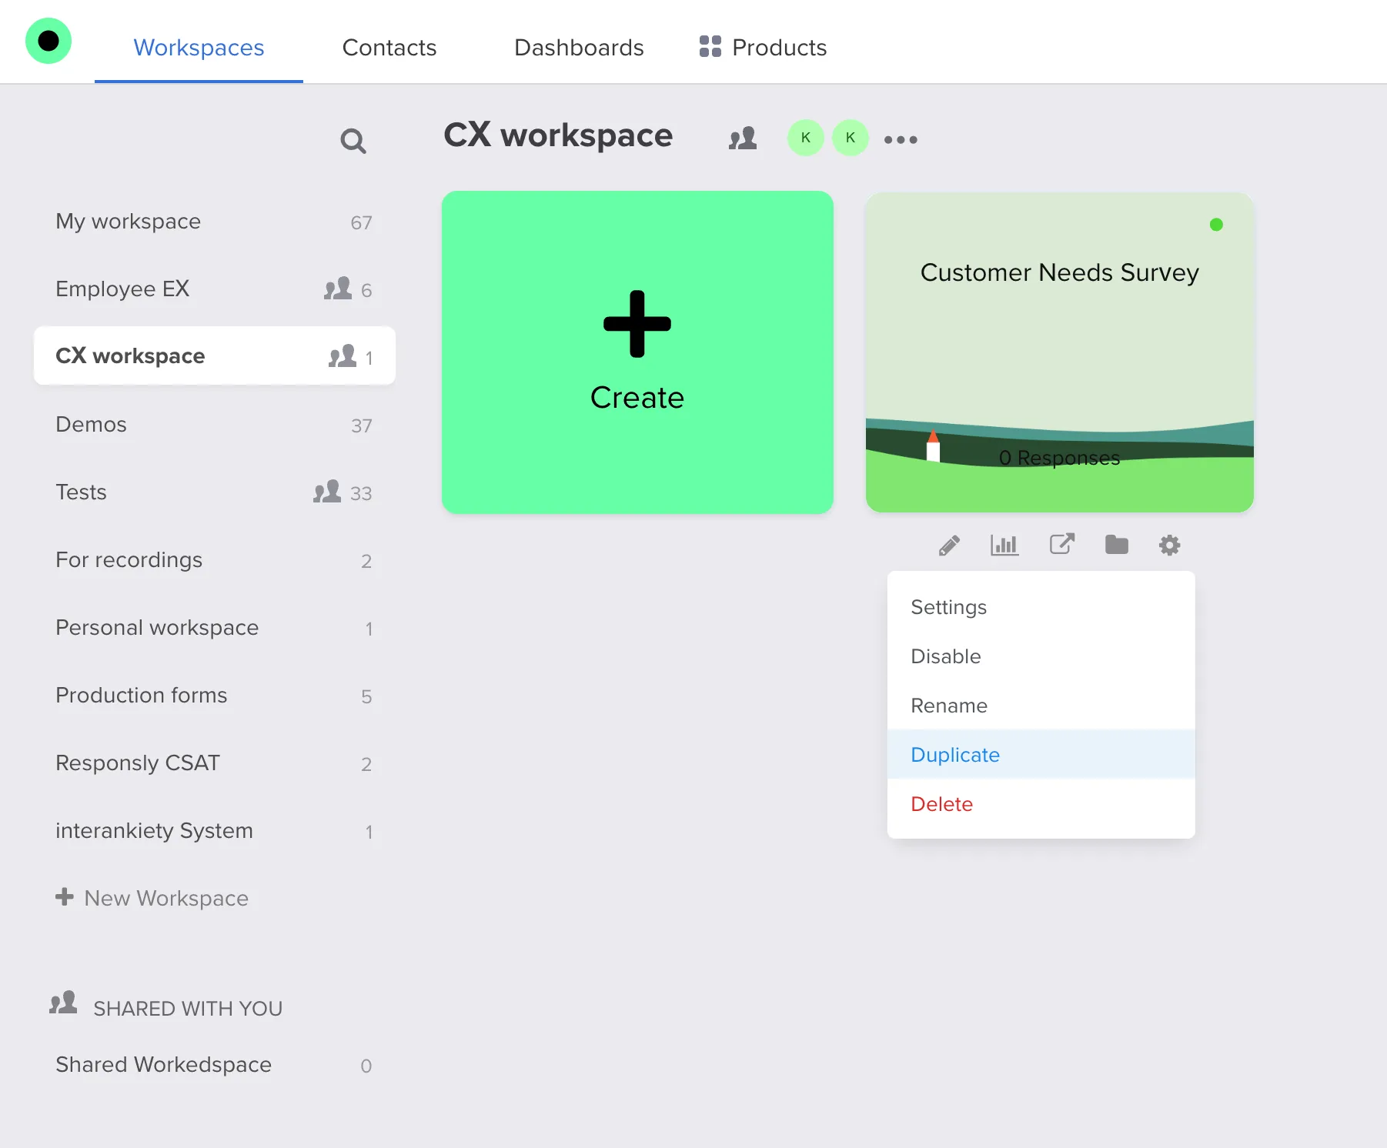The image size is (1387, 1148).
Task: Click the gear settings icon under survey
Action: (1170, 546)
